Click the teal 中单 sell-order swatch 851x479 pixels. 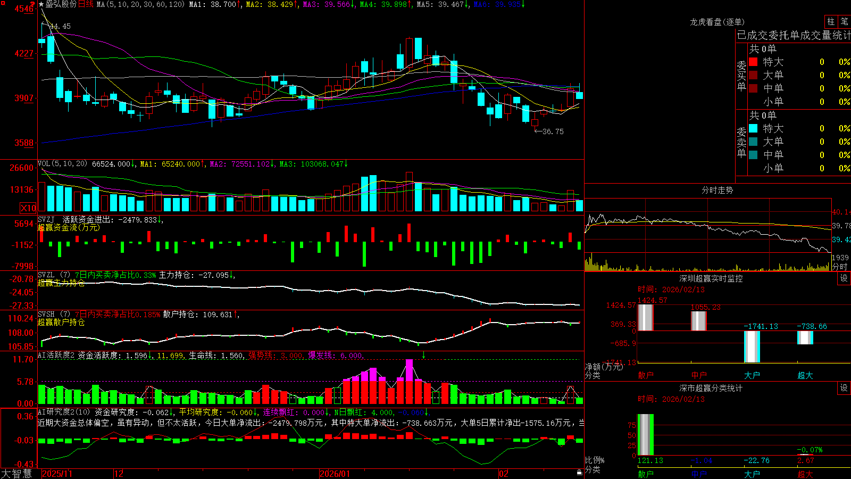(x=753, y=155)
